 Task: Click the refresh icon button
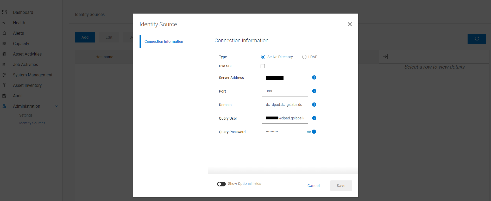pos(477,39)
